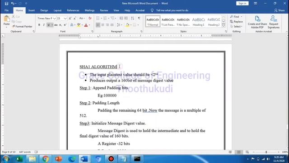Open the font size dropdown
Viewport: 289px width, 163px height.
pyautogui.click(x=65, y=19)
